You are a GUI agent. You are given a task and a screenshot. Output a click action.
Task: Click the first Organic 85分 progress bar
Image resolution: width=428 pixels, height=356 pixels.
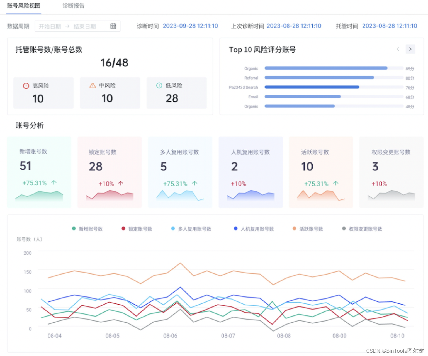[334, 68]
